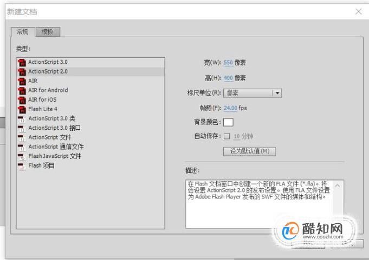Edit the frame rate 24.00

point(230,108)
